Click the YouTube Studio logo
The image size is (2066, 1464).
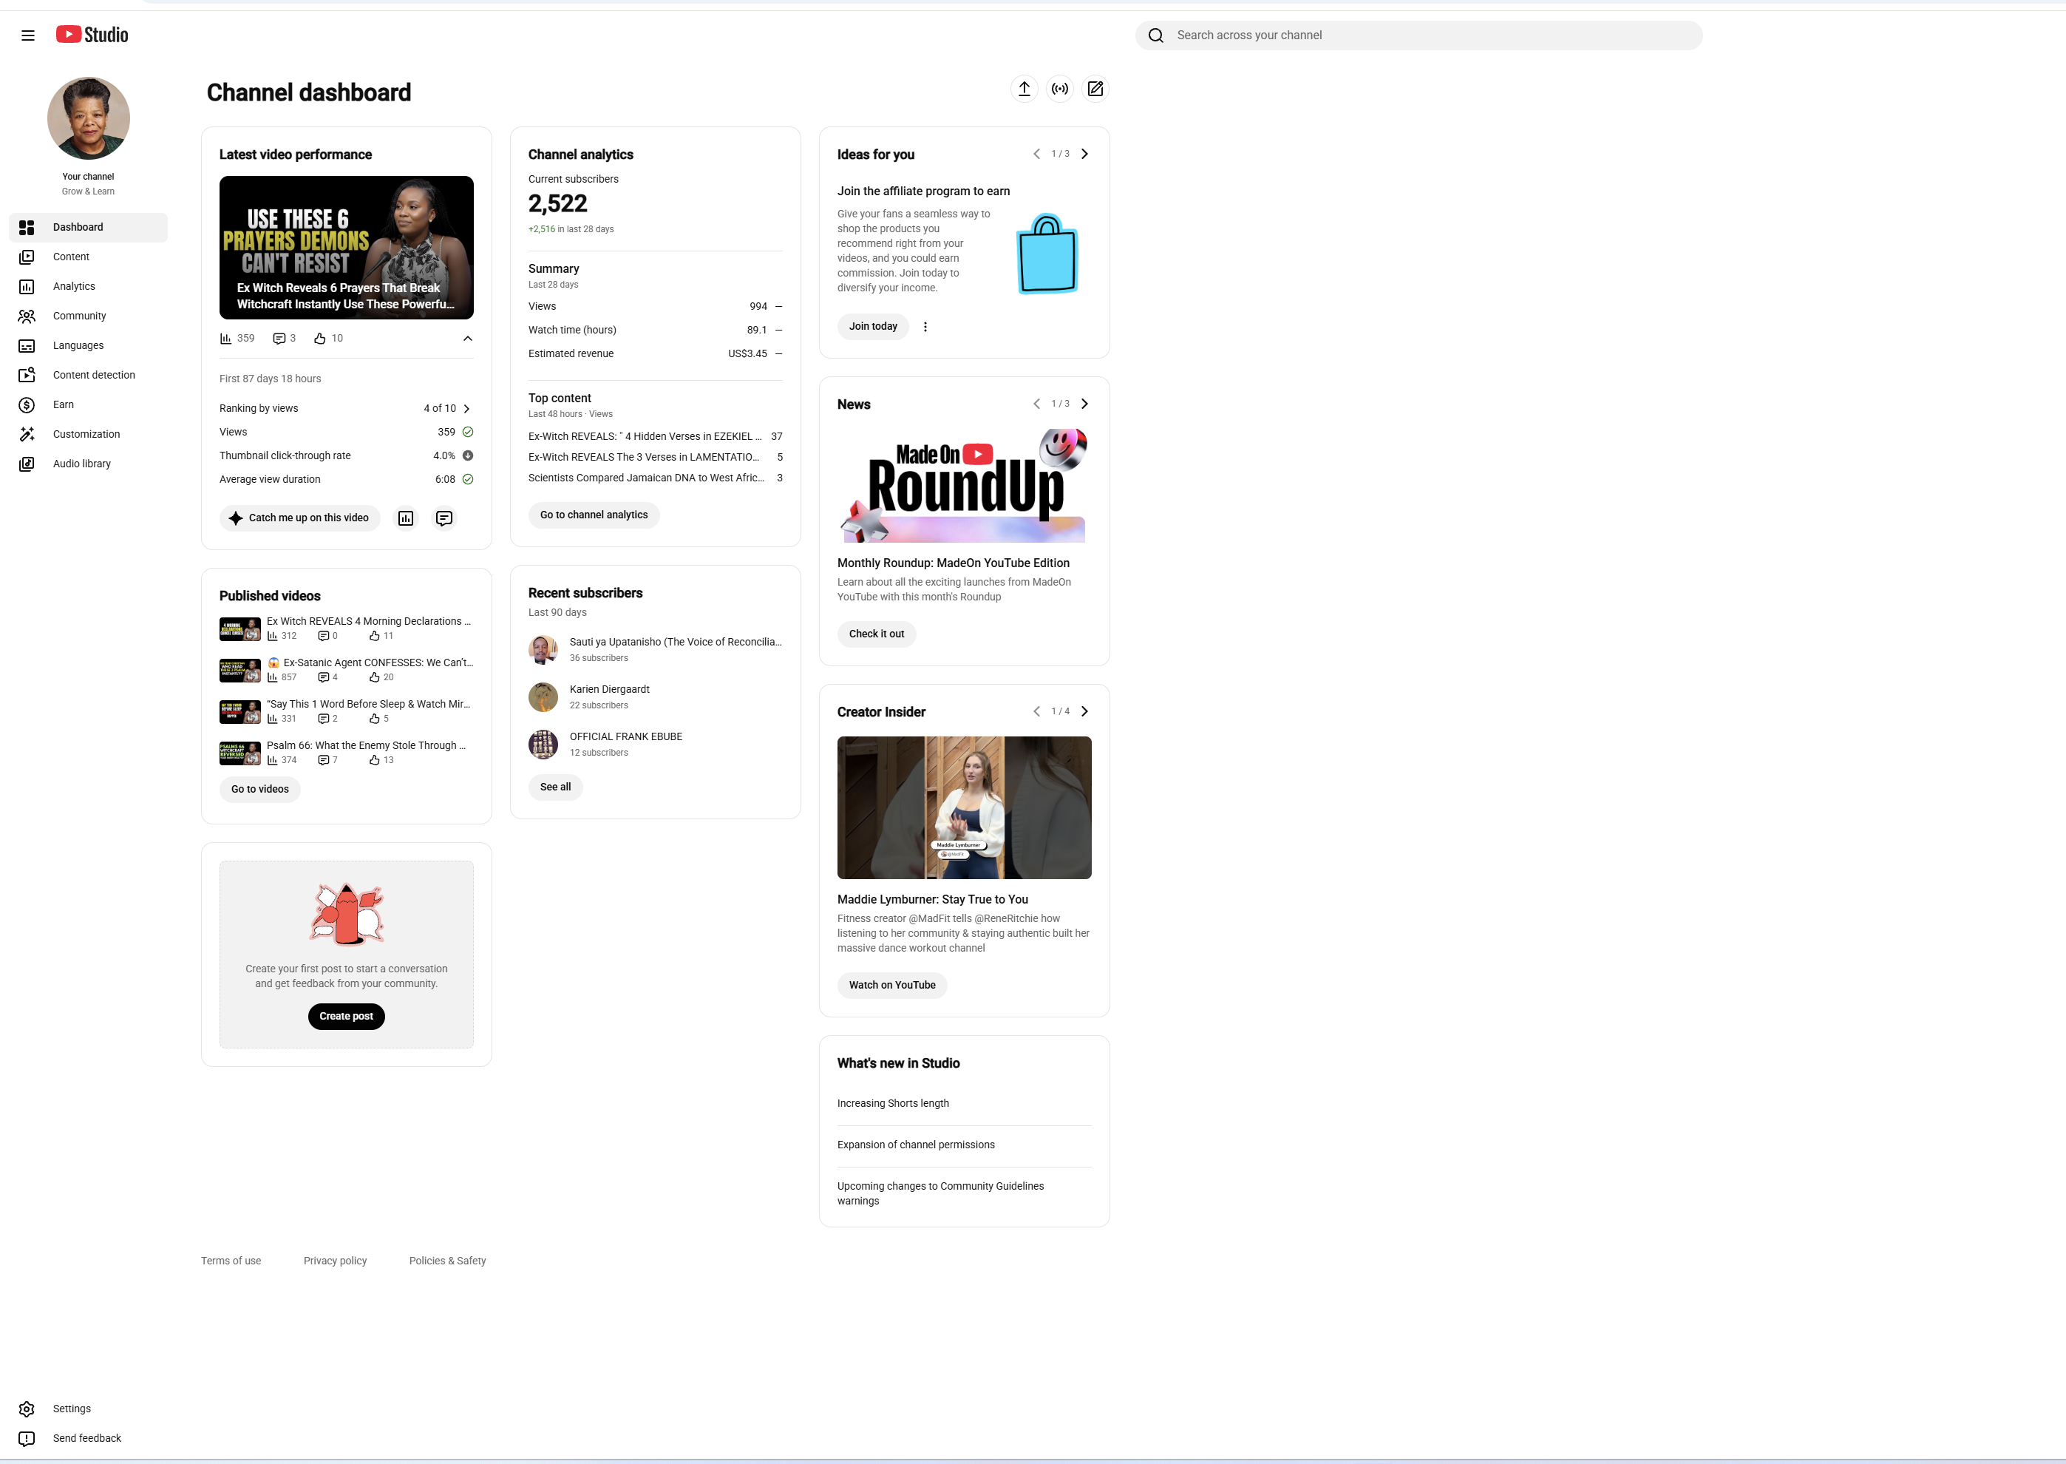[x=92, y=34]
